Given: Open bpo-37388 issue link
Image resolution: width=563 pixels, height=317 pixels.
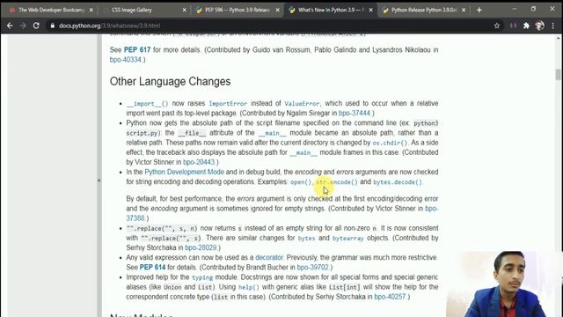Looking at the screenshot, I should point(135,218).
